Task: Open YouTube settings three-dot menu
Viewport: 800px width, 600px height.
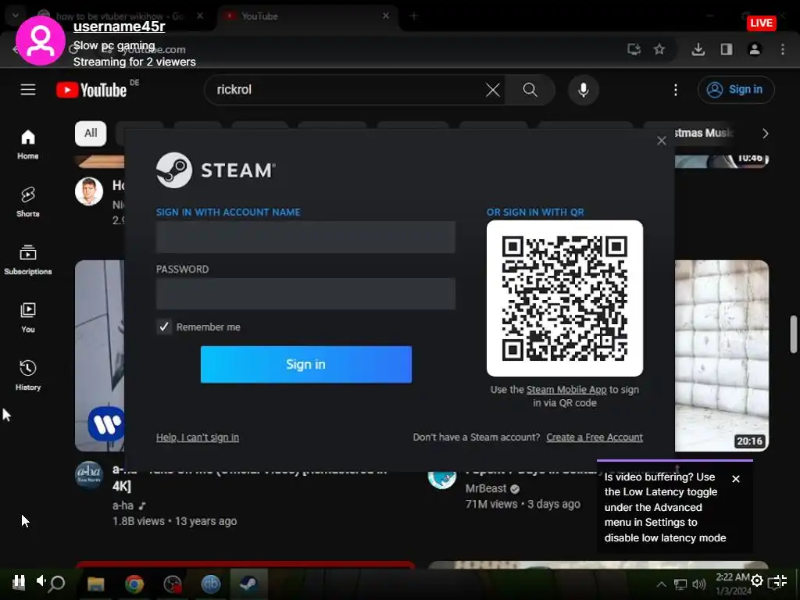Action: 676,91
